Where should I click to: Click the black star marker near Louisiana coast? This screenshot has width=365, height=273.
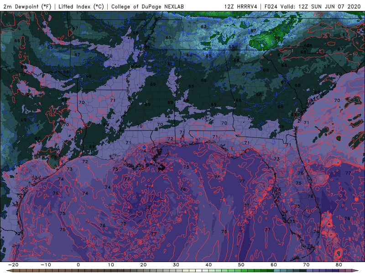point(161,168)
